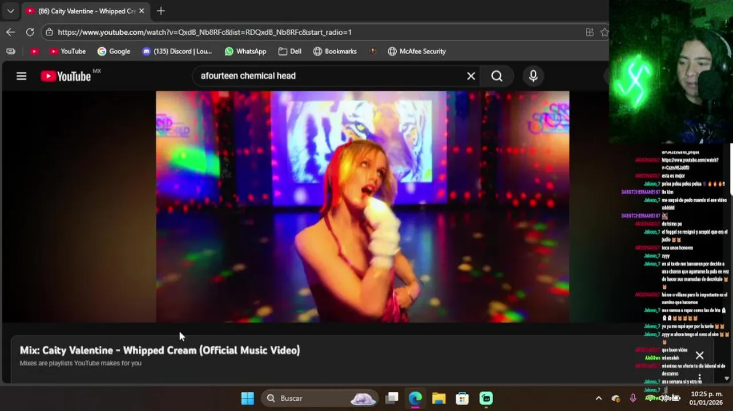Open Task View on the taskbar

point(392,398)
